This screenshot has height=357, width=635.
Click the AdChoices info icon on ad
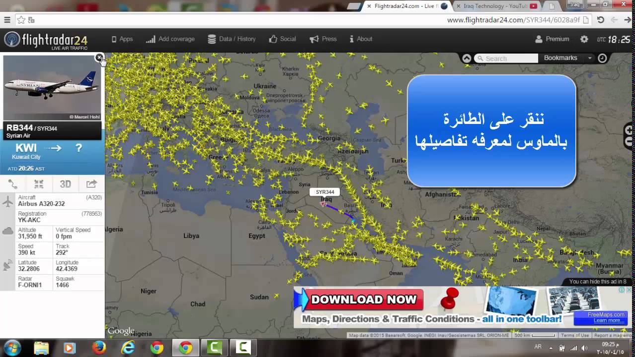(621, 290)
